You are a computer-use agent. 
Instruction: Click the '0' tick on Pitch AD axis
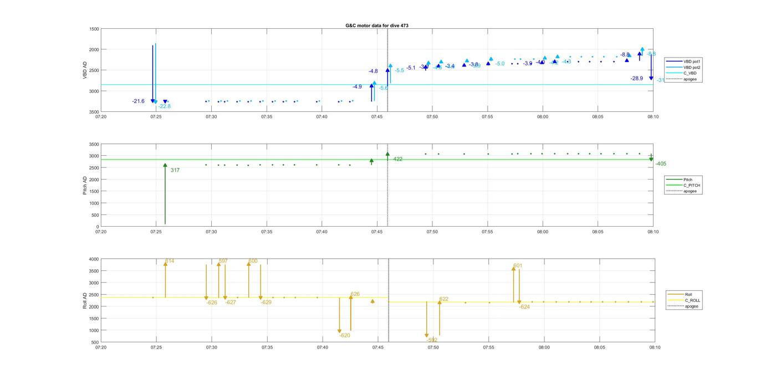97,227
